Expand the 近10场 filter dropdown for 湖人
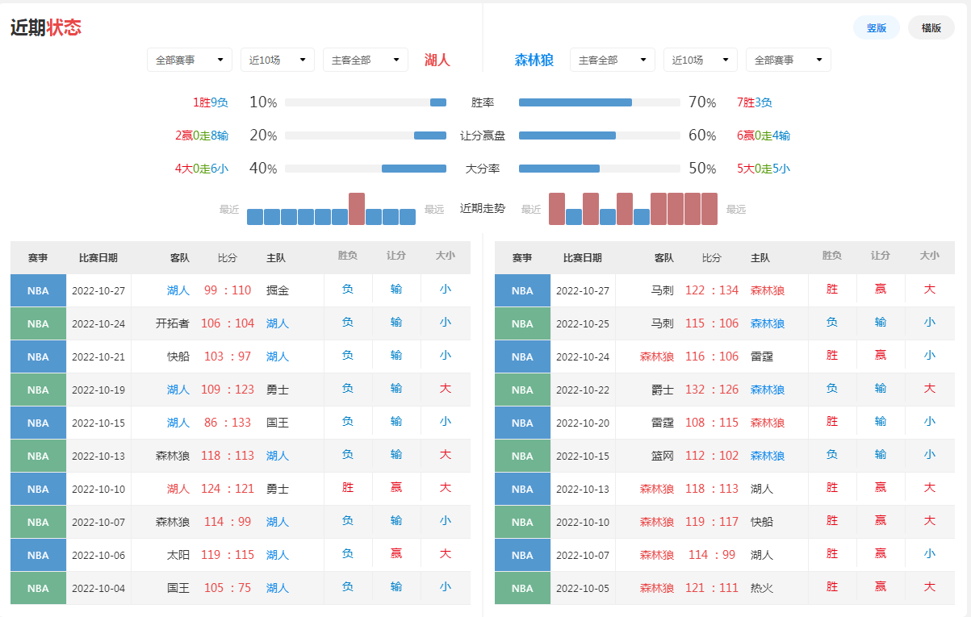 pyautogui.click(x=277, y=59)
